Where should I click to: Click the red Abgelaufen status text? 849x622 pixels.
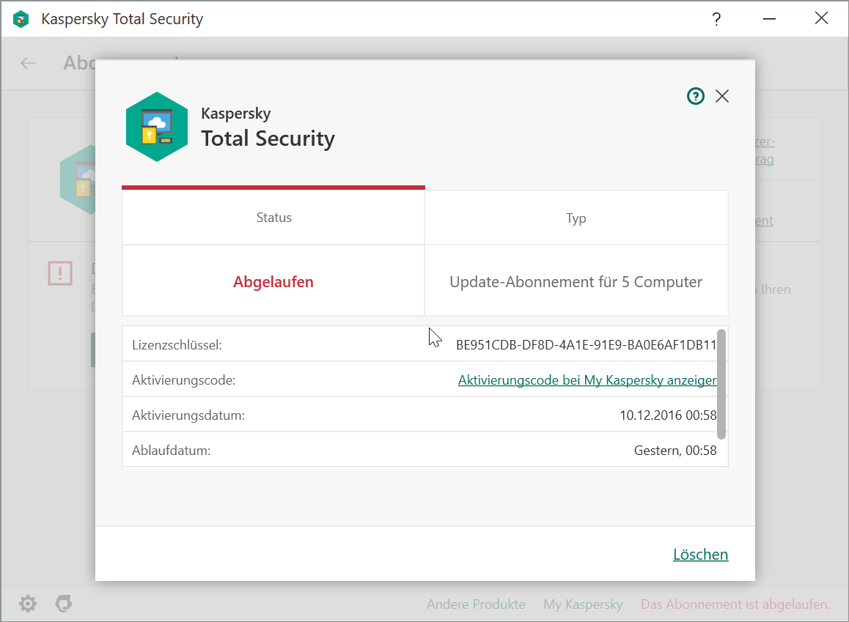coord(273,282)
